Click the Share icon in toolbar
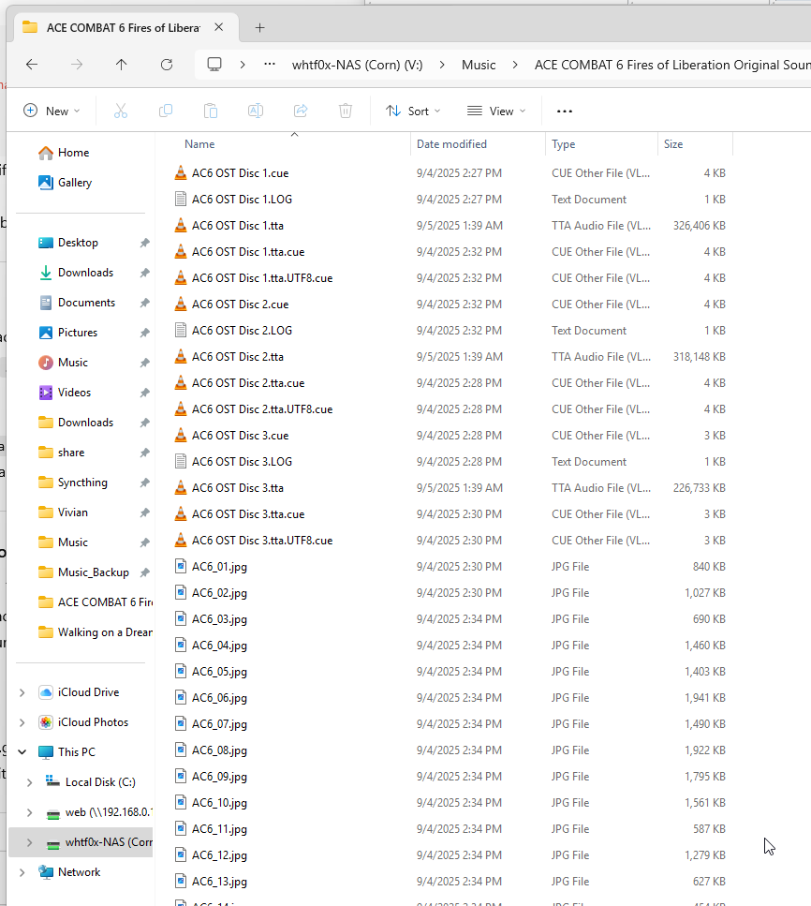Viewport: 811px width, 906px height. coord(301,111)
